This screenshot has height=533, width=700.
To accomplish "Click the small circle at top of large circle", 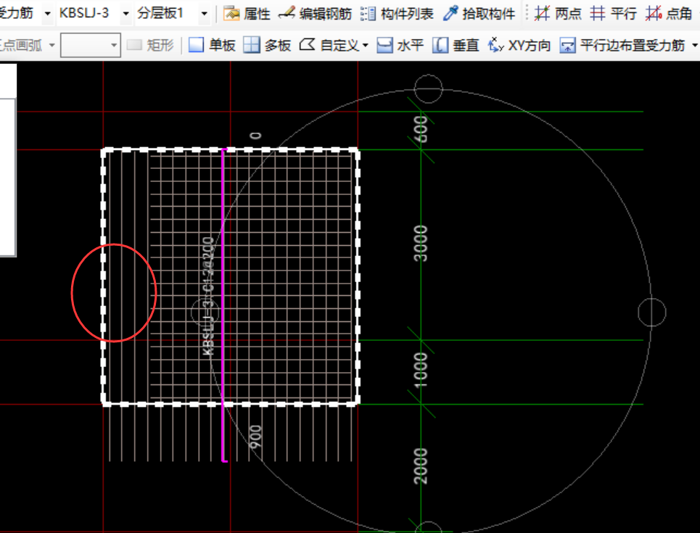I will (x=428, y=88).
